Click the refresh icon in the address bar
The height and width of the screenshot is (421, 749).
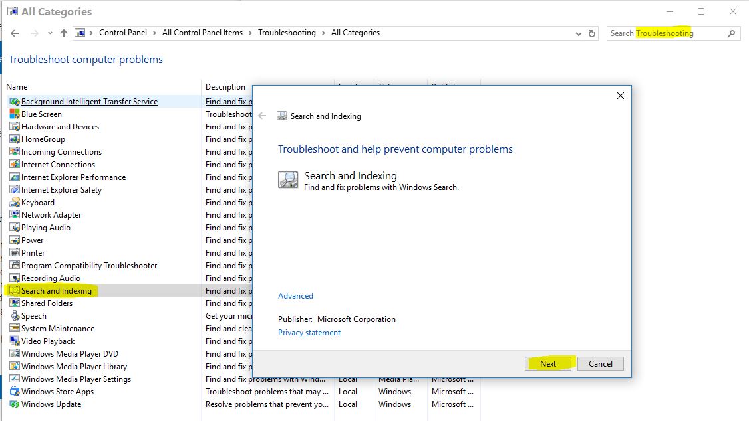pos(592,32)
